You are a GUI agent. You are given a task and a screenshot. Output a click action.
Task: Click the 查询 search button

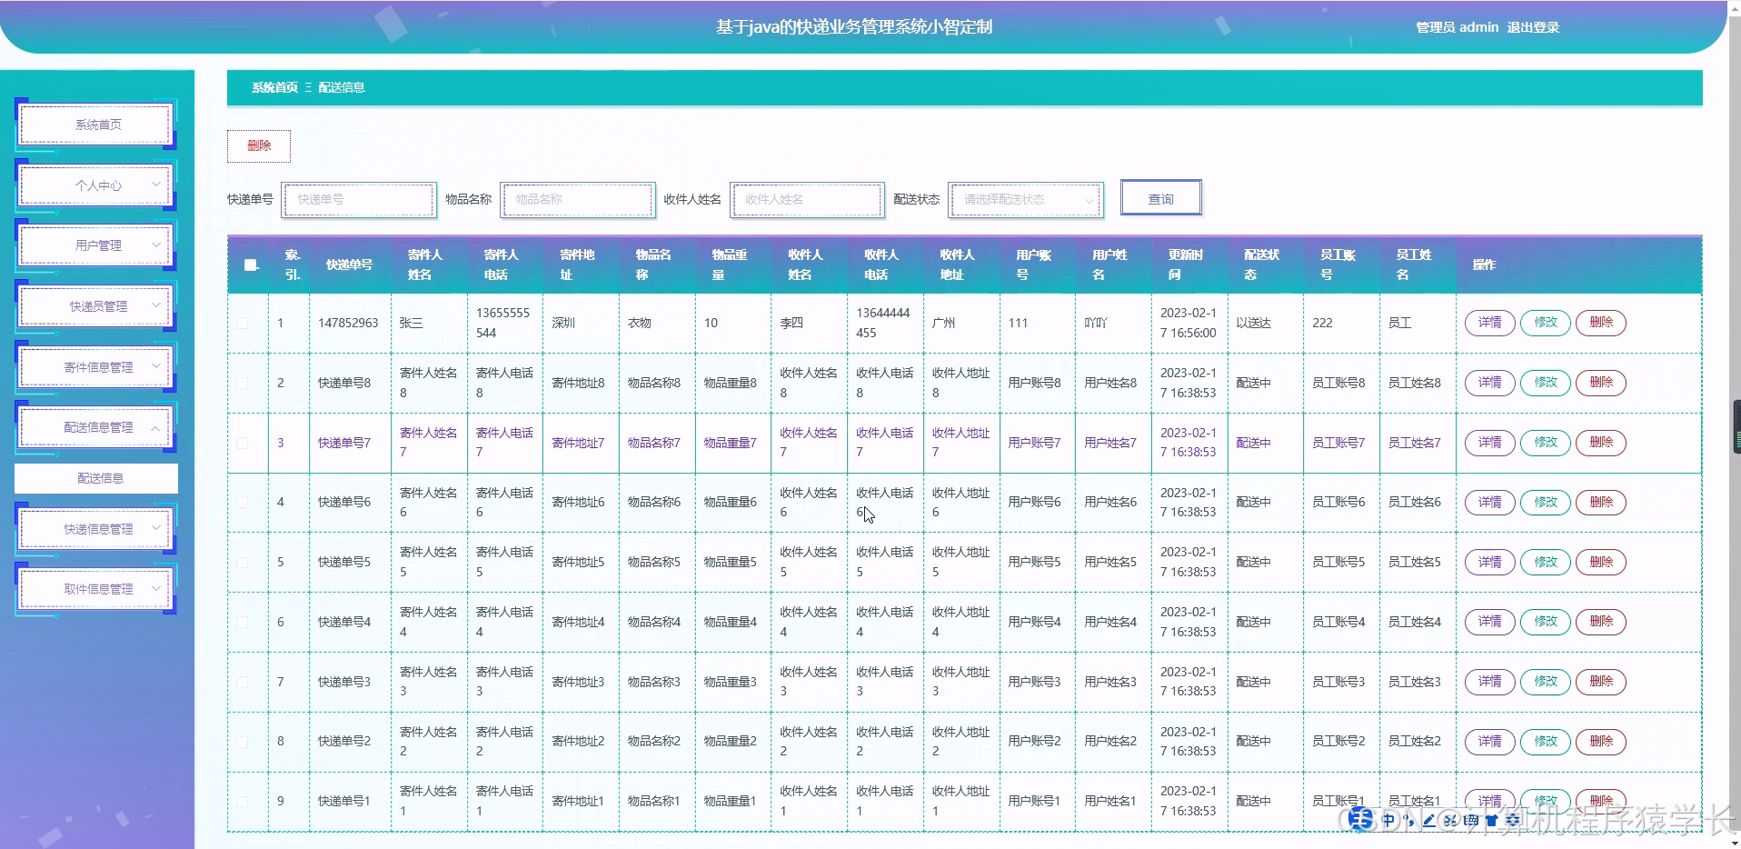pos(1160,199)
